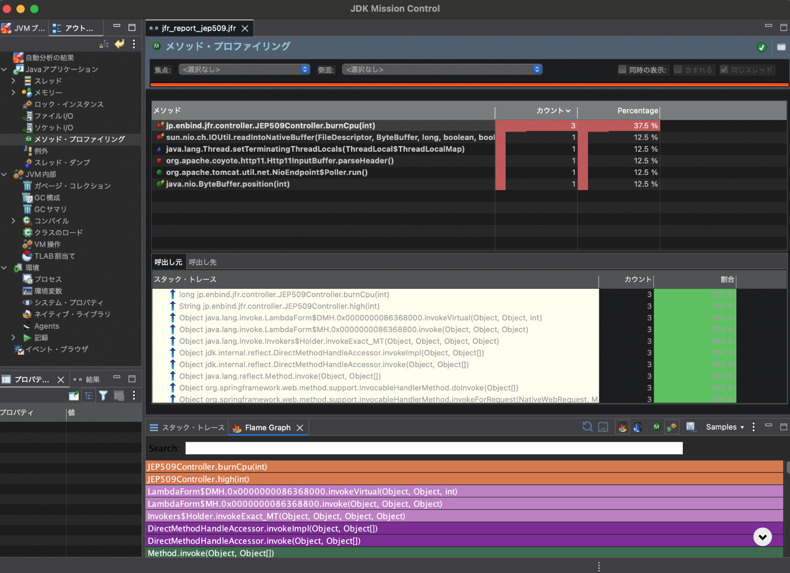Open the 焦点 selection dropdown
The width and height of the screenshot is (790, 573).
[244, 69]
